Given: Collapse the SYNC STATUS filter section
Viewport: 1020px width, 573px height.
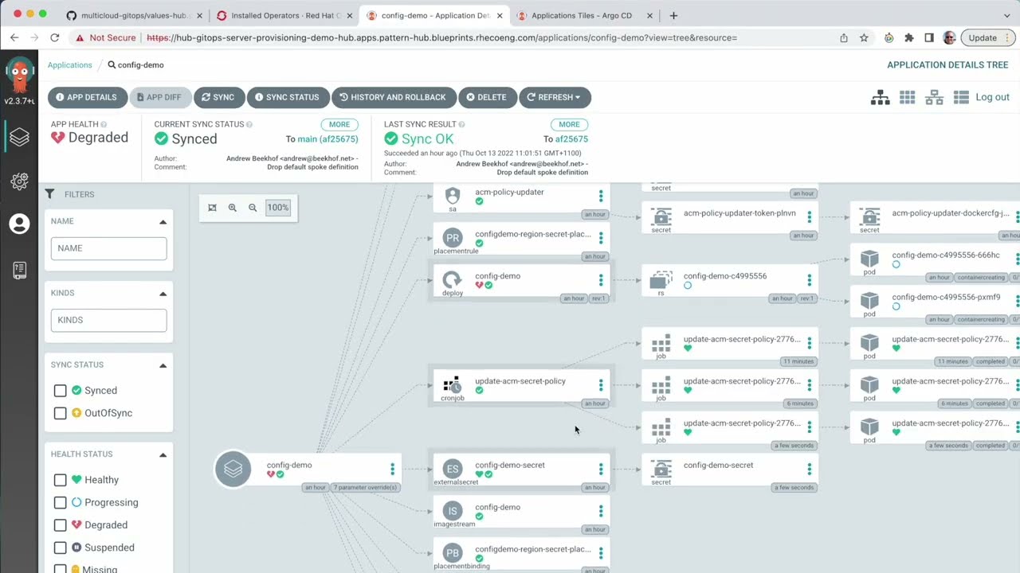Looking at the screenshot, I should [163, 365].
